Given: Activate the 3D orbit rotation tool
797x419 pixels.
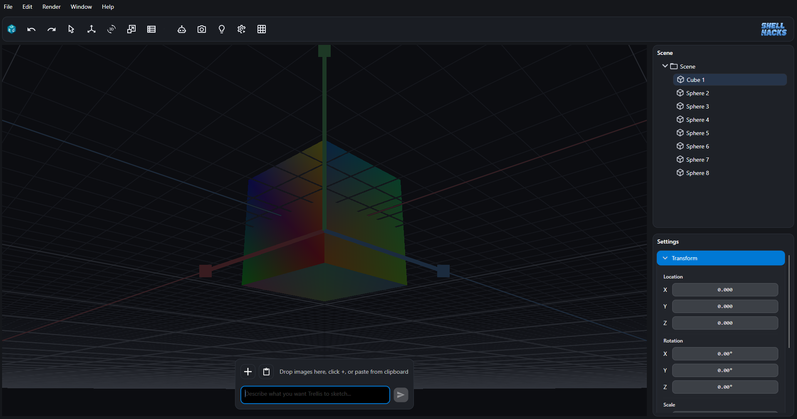Looking at the screenshot, I should [111, 29].
